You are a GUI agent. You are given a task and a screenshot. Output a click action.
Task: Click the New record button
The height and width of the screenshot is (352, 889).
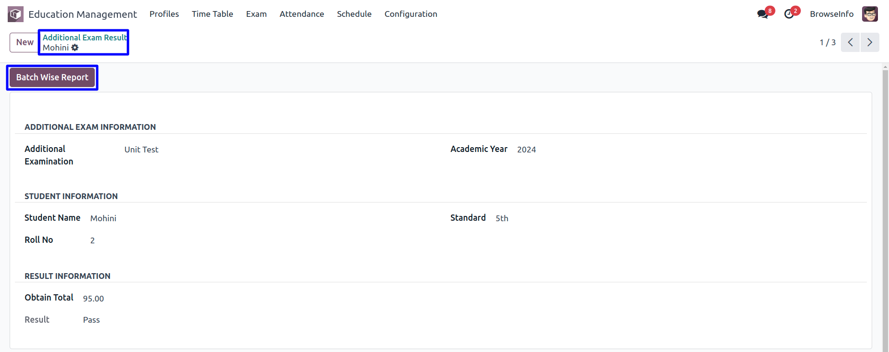click(x=25, y=42)
